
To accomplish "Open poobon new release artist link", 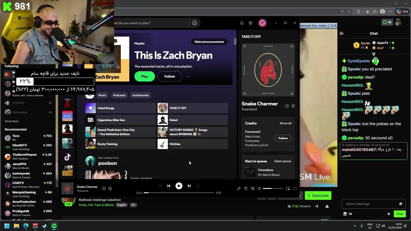I will 108,163.
